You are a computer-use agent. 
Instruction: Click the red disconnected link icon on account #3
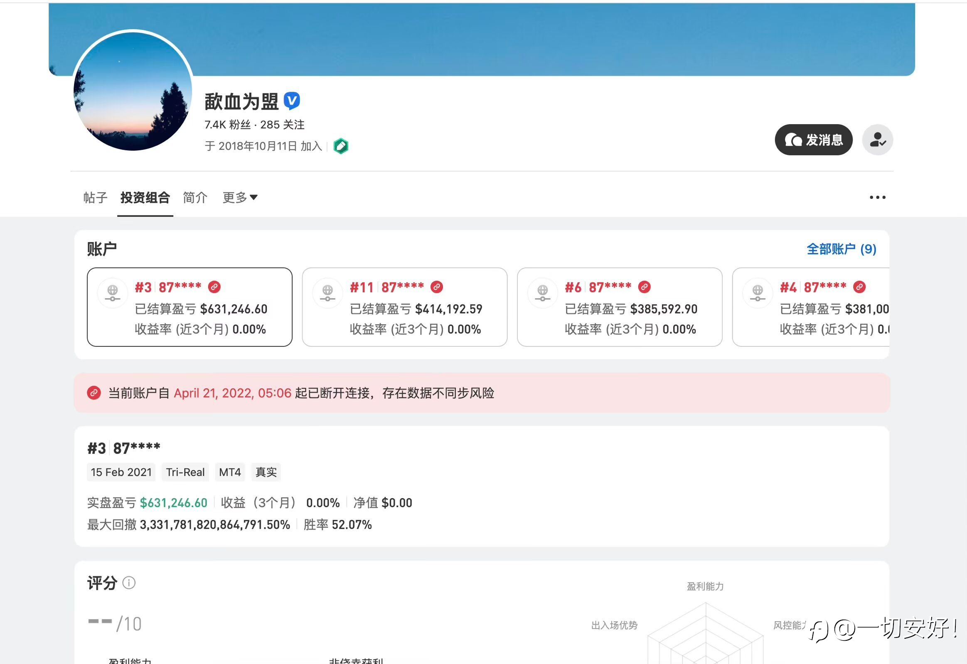click(214, 287)
